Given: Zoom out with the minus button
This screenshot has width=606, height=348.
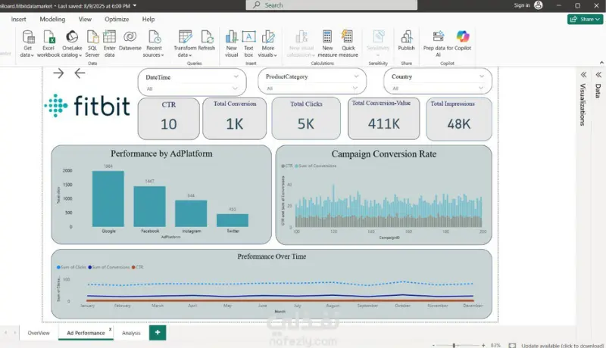Looking at the screenshot, I should tap(433, 346).
